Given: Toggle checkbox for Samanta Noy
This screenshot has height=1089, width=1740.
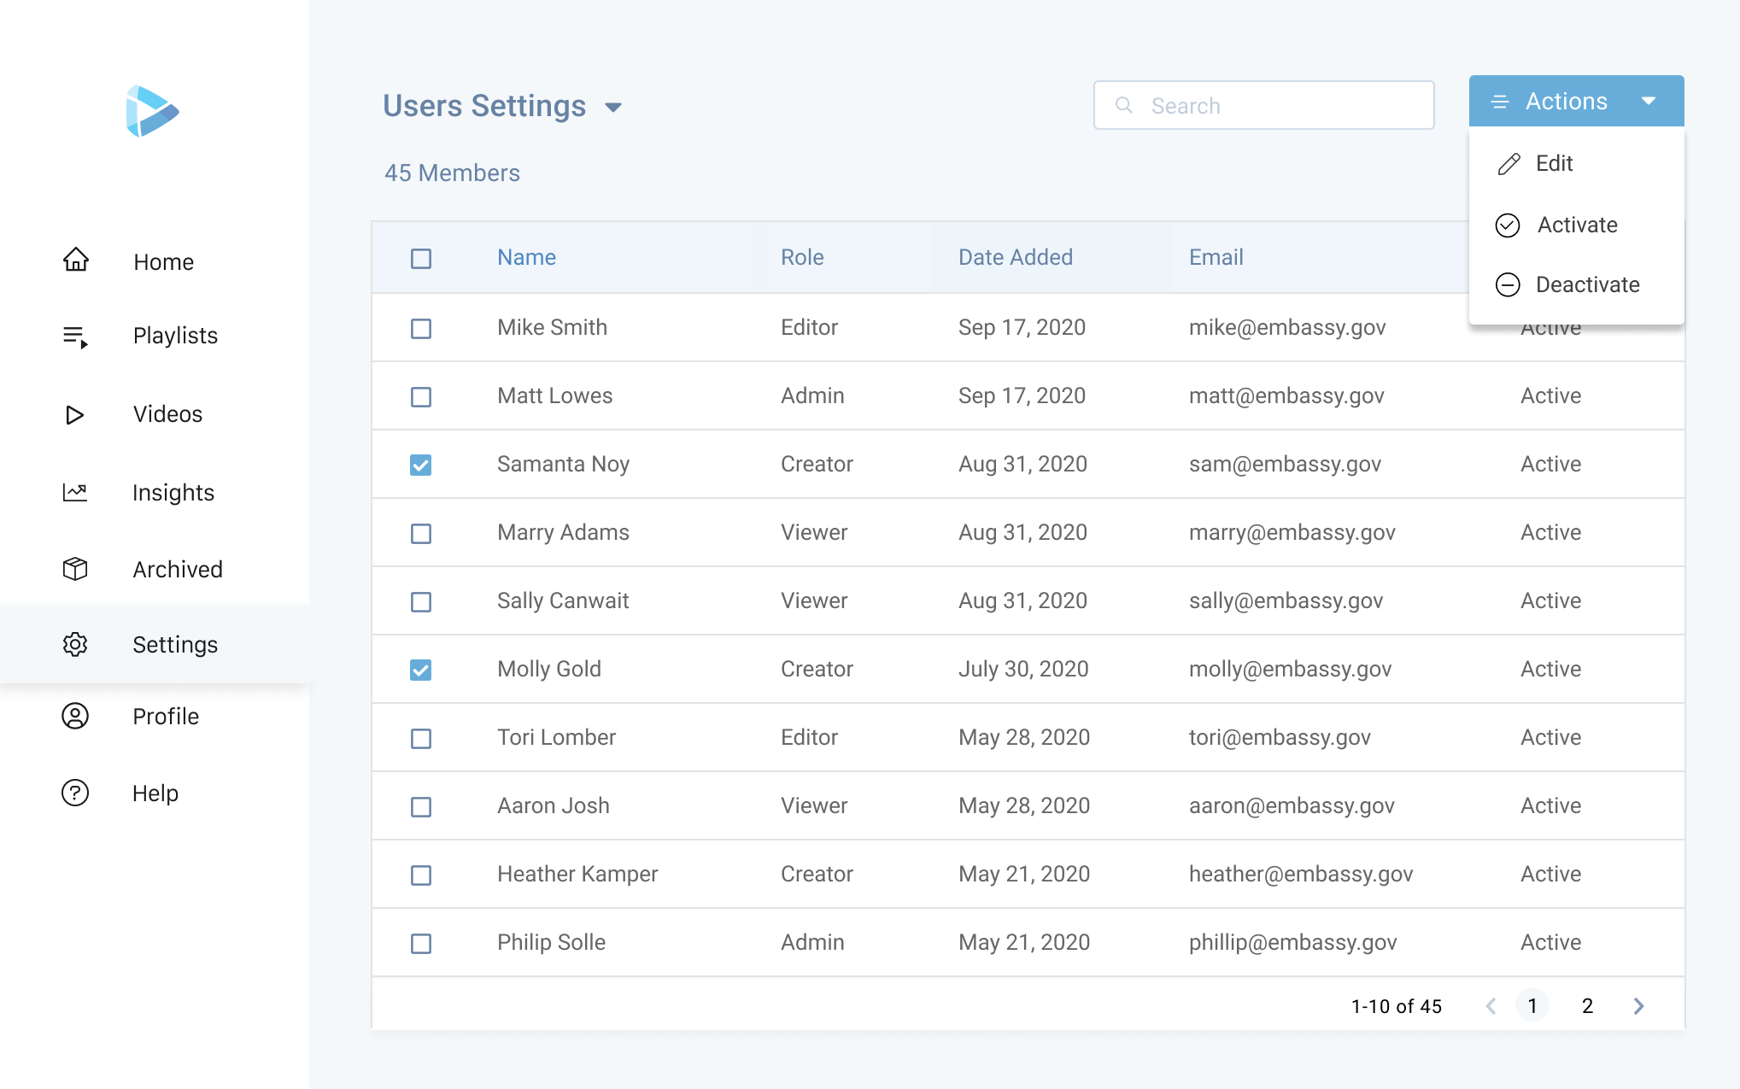Looking at the screenshot, I should click(x=421, y=463).
